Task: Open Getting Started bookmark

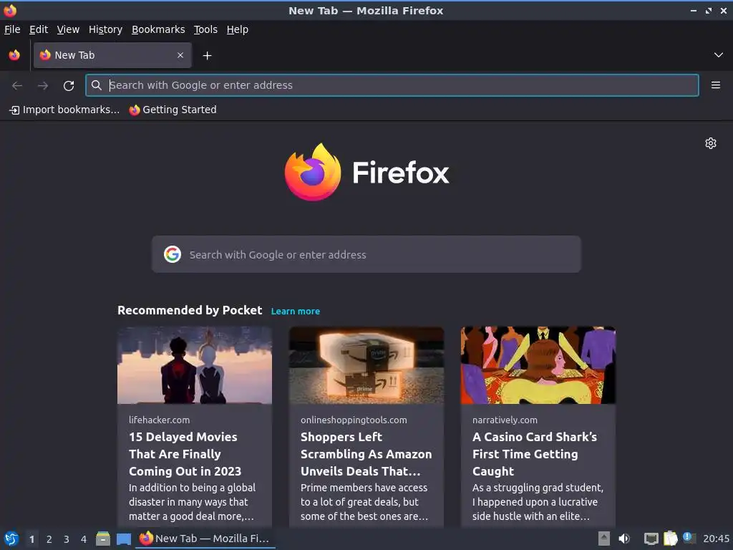Action: pyautogui.click(x=173, y=110)
